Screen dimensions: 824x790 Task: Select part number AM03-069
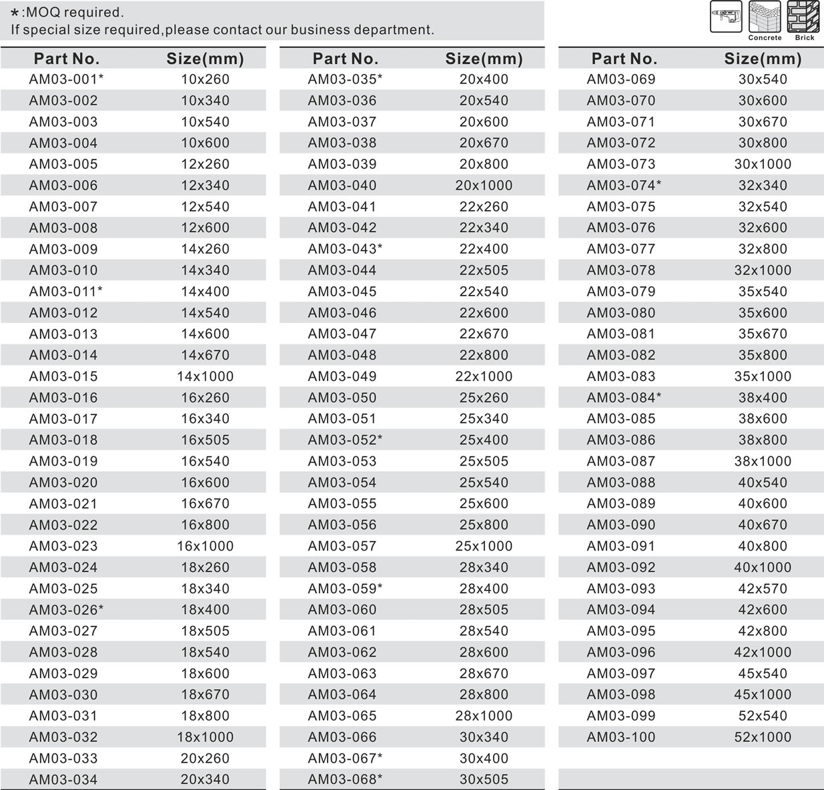click(x=621, y=79)
